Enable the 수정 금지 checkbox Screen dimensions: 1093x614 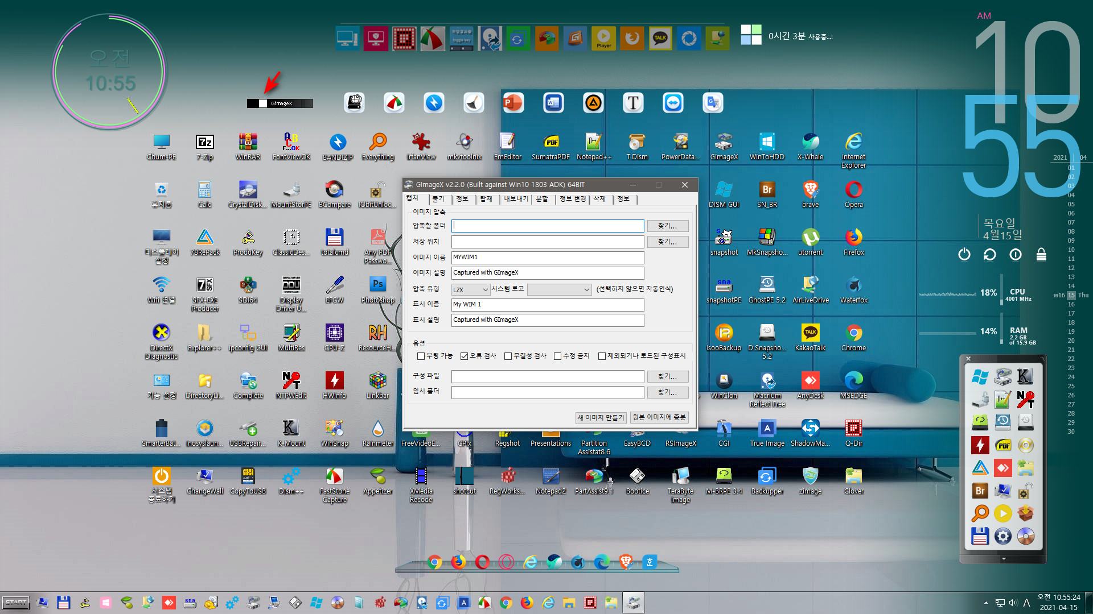point(557,356)
